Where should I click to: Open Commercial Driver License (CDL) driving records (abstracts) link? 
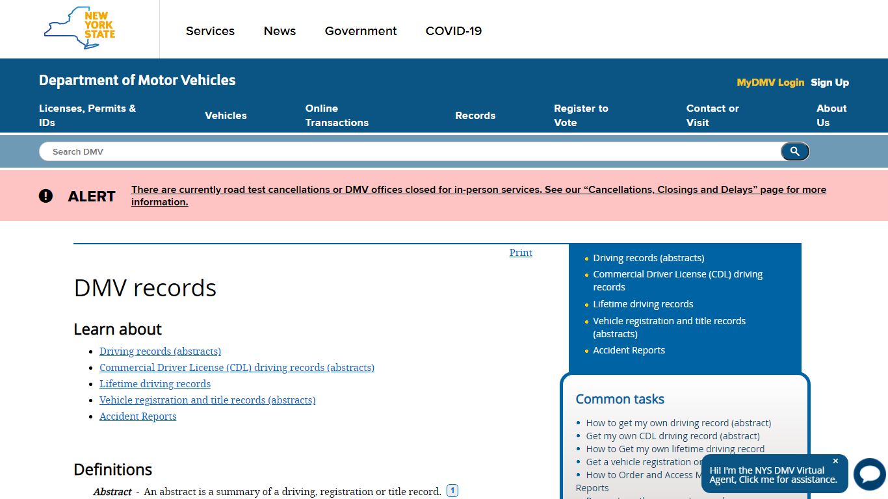tap(237, 368)
